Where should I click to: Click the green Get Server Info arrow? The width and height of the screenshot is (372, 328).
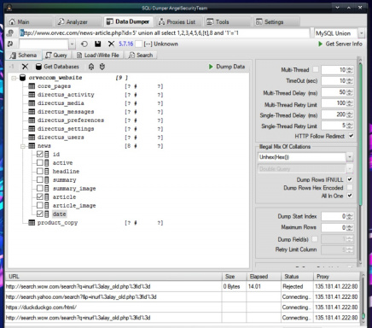[321, 44]
